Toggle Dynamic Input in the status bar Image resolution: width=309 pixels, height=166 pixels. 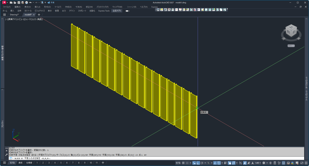tap(194, 163)
